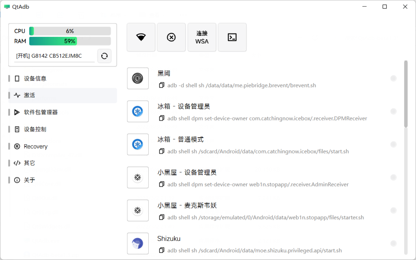Screen dimensions: 416x260
Task: Copy the stopapp AdminReceiver command
Action: coord(161,184)
